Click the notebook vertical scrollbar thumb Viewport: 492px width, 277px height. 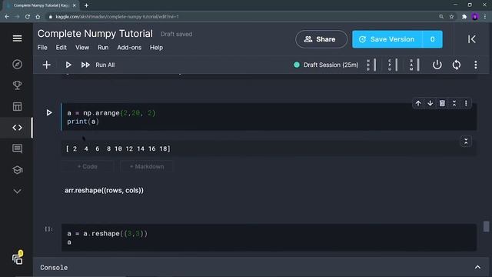point(486,226)
